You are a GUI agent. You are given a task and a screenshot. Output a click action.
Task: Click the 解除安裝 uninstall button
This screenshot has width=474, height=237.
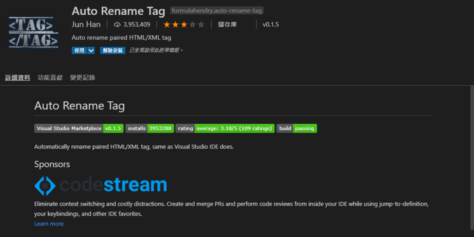(x=113, y=50)
